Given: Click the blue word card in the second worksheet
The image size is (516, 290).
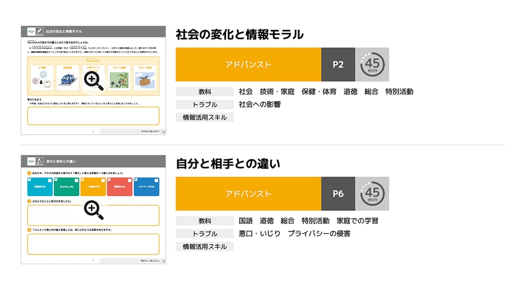Looking at the screenshot, I should [x=146, y=187].
